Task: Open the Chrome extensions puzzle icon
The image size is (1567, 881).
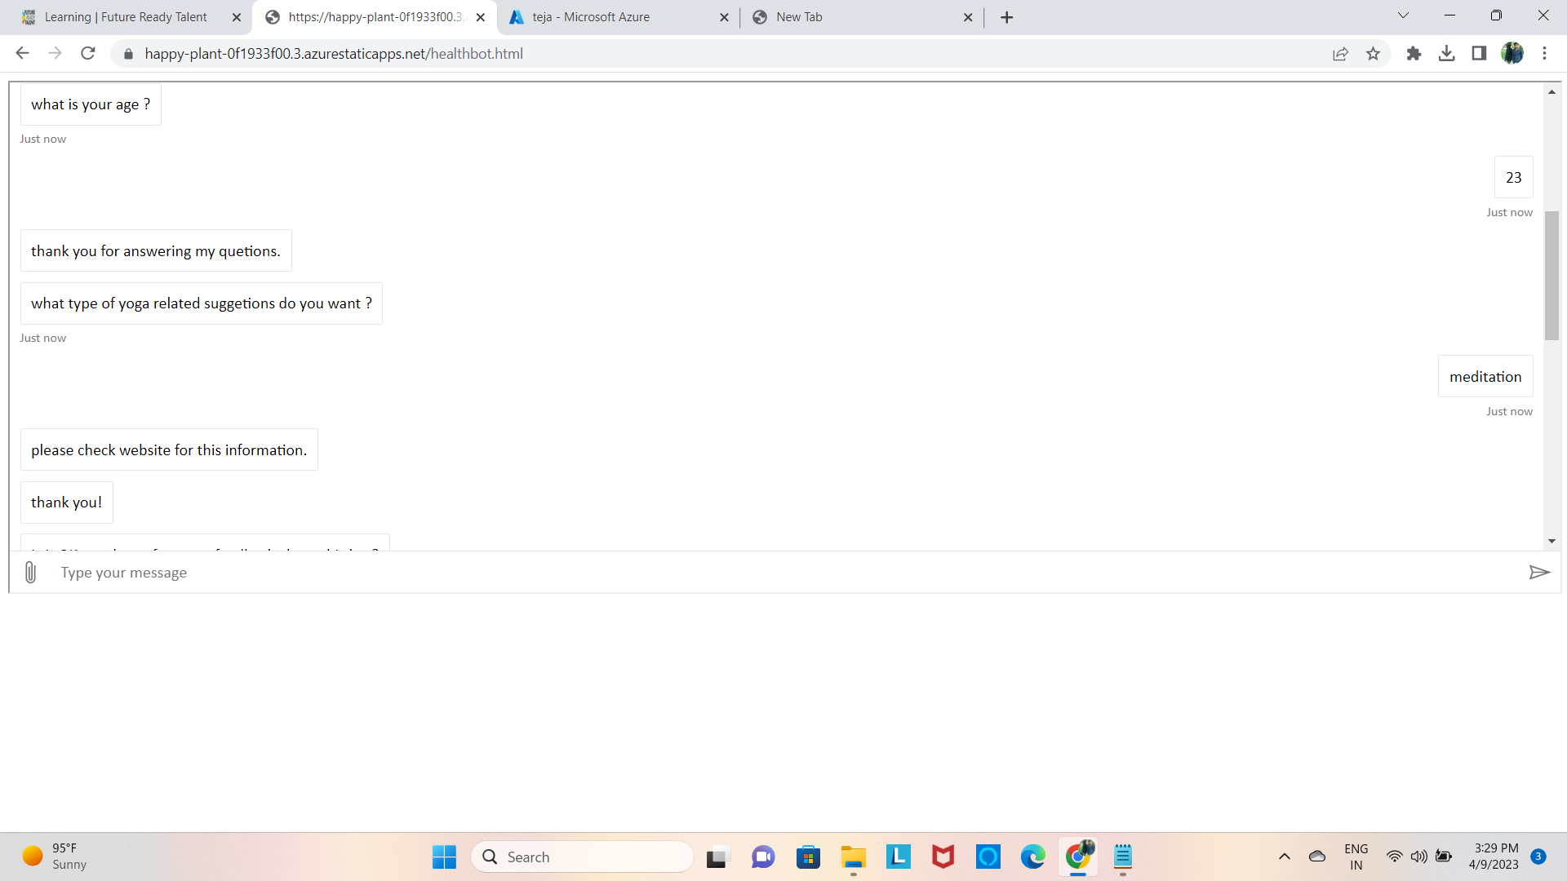Action: (1414, 54)
